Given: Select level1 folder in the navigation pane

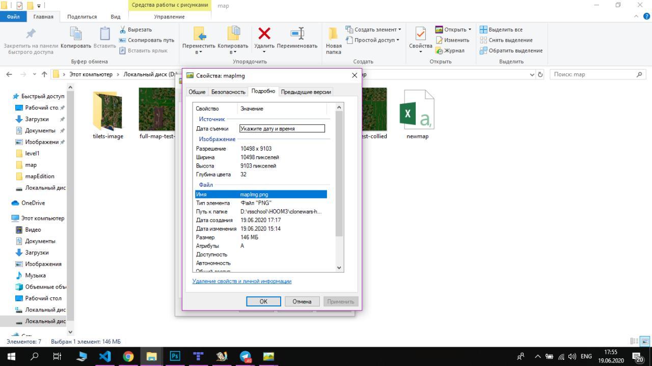Looking at the screenshot, I should 32,153.
